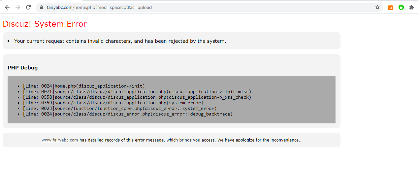Click the browser forward arrow
This screenshot has height=180, width=418.
(18, 7)
